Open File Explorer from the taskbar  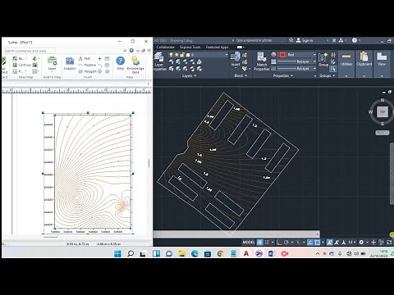coord(181,253)
